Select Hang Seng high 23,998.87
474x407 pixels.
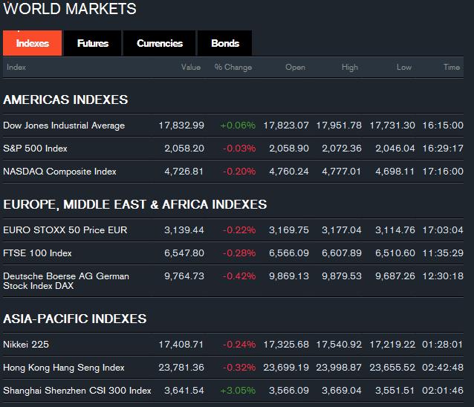click(339, 368)
